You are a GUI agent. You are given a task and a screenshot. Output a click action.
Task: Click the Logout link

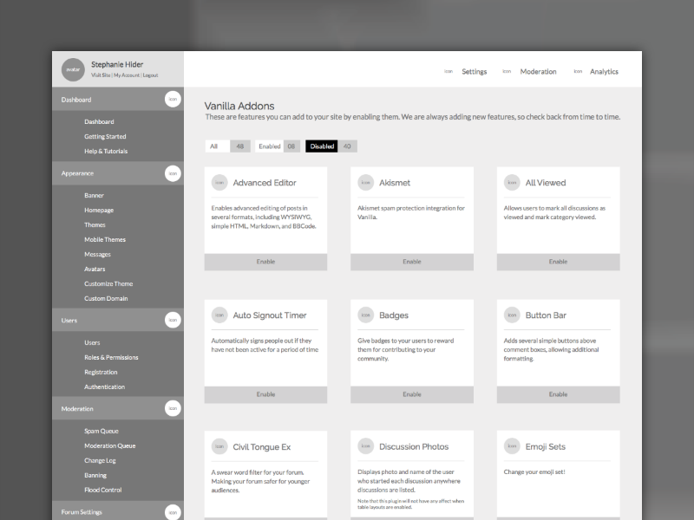tap(148, 75)
